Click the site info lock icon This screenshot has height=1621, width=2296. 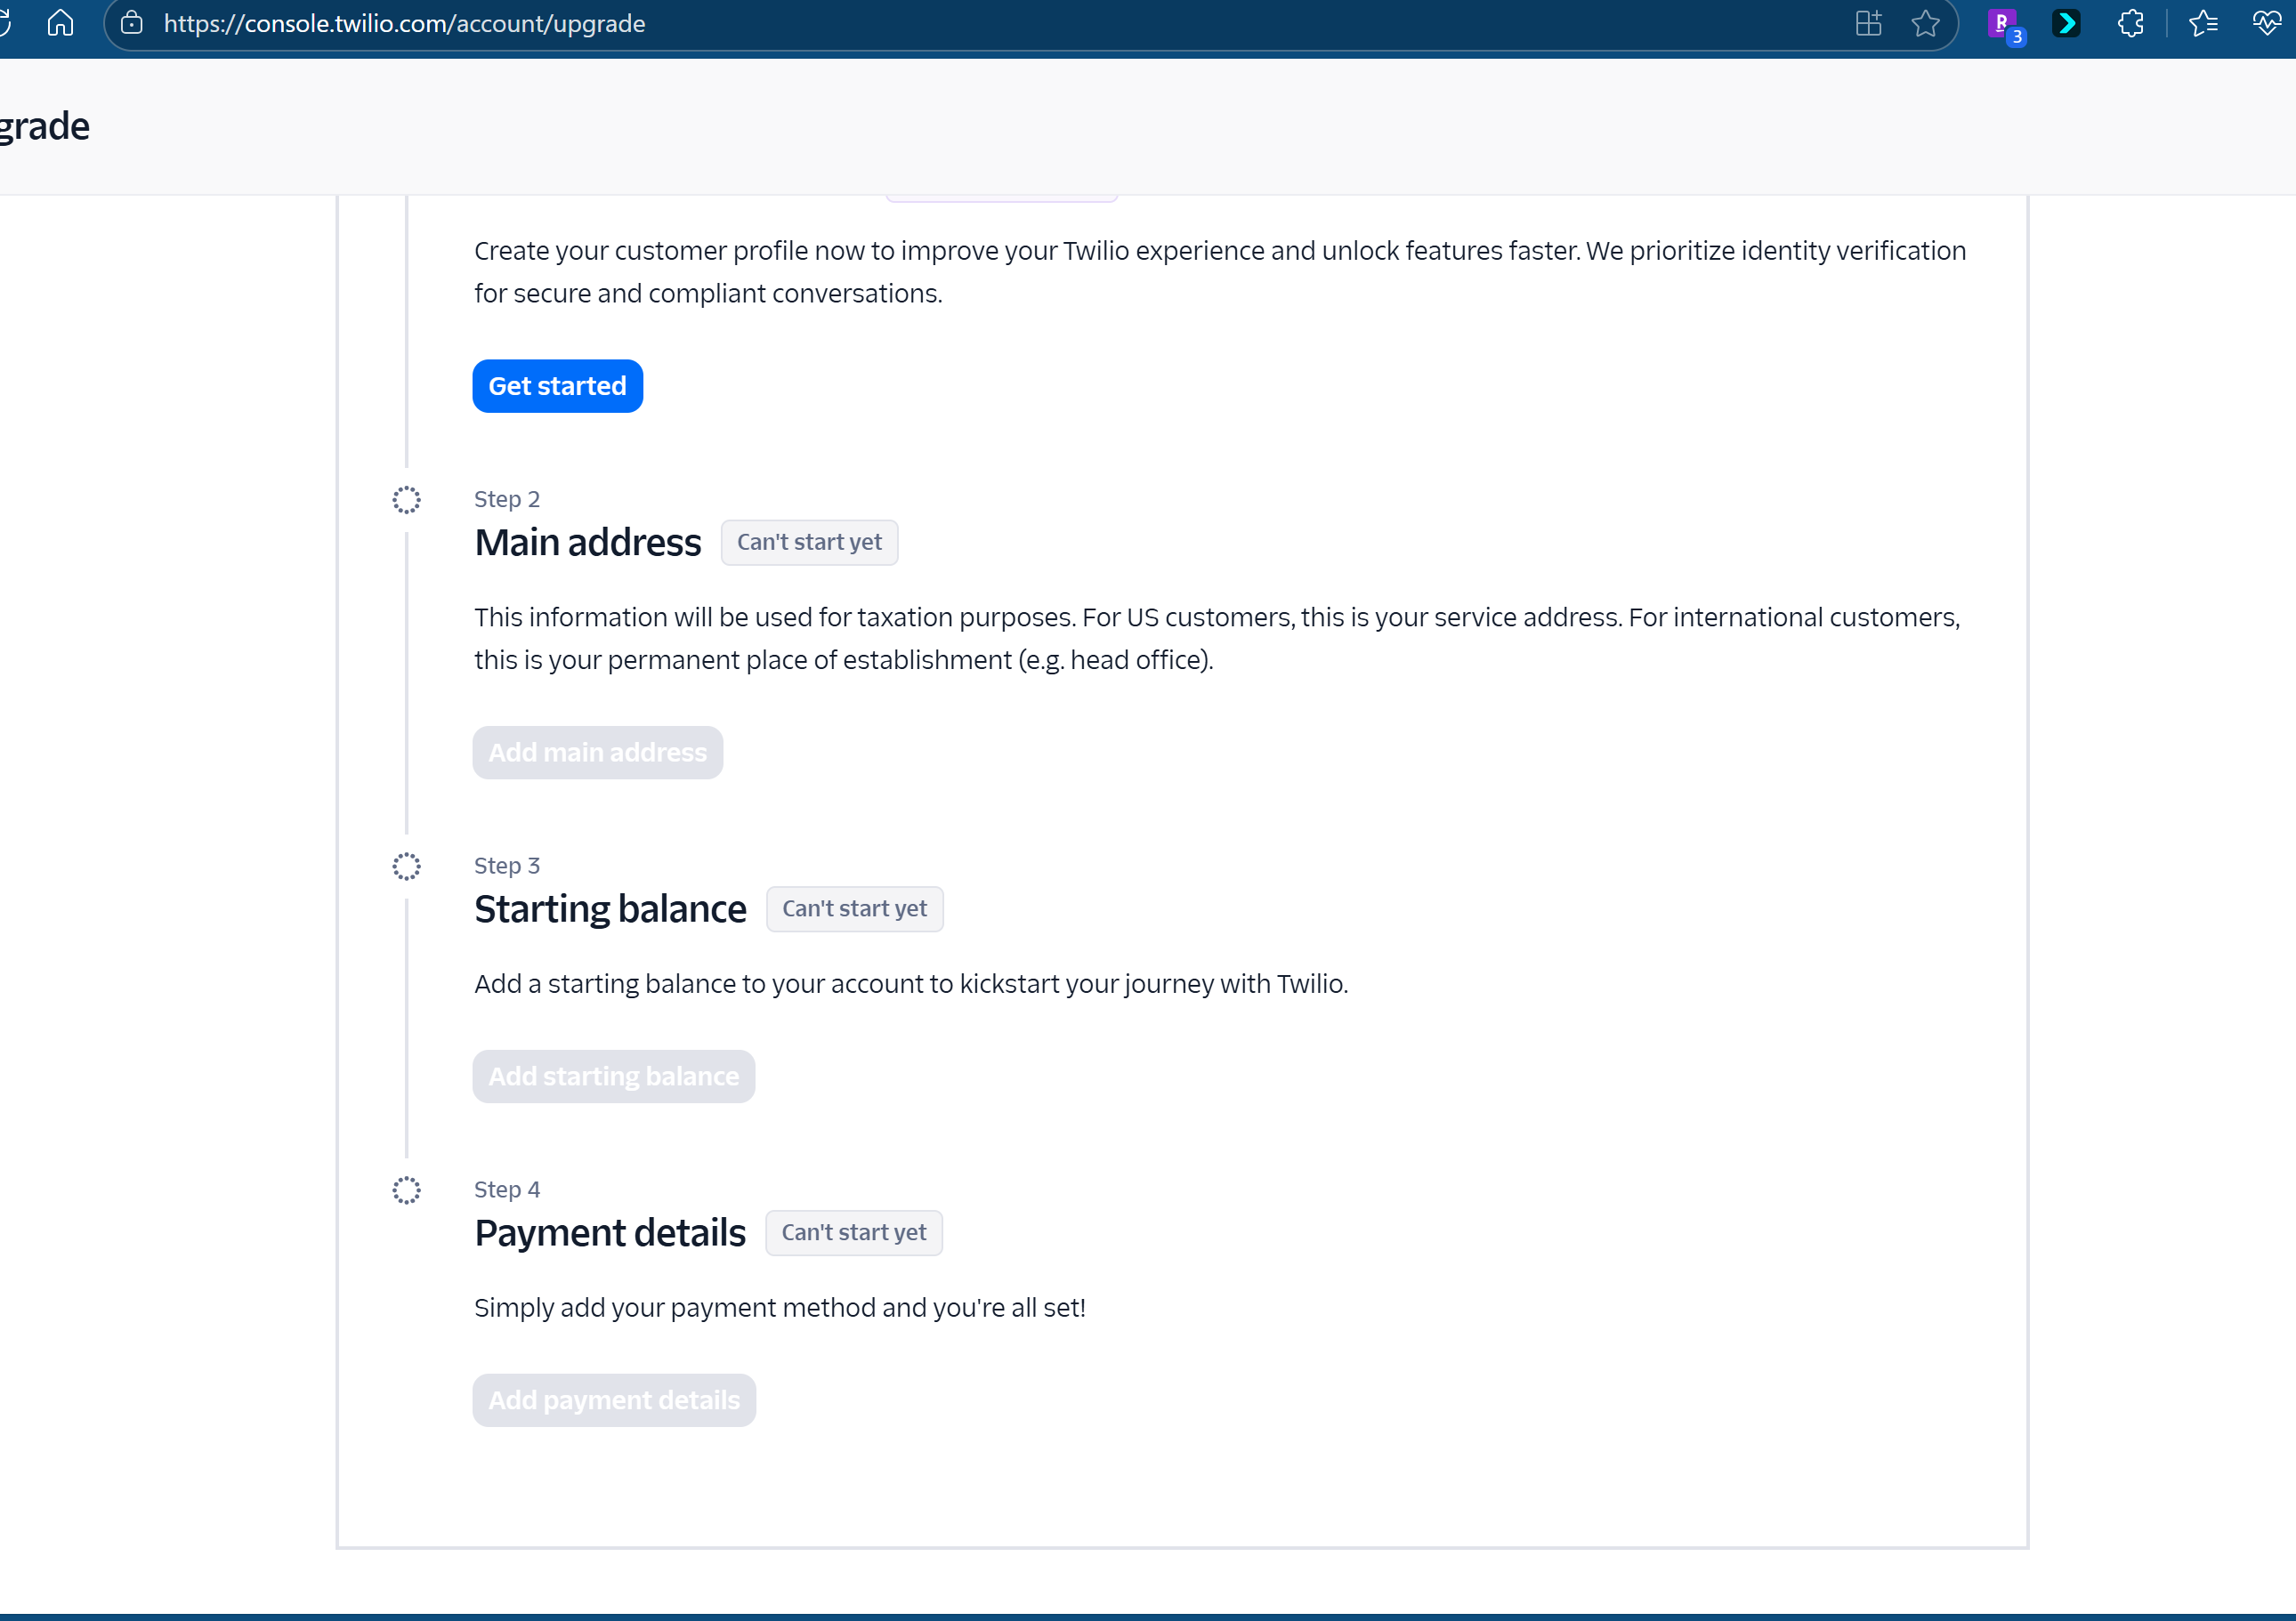pos(132,23)
